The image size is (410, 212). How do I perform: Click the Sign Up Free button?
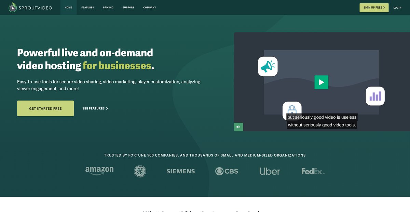pos(374,8)
